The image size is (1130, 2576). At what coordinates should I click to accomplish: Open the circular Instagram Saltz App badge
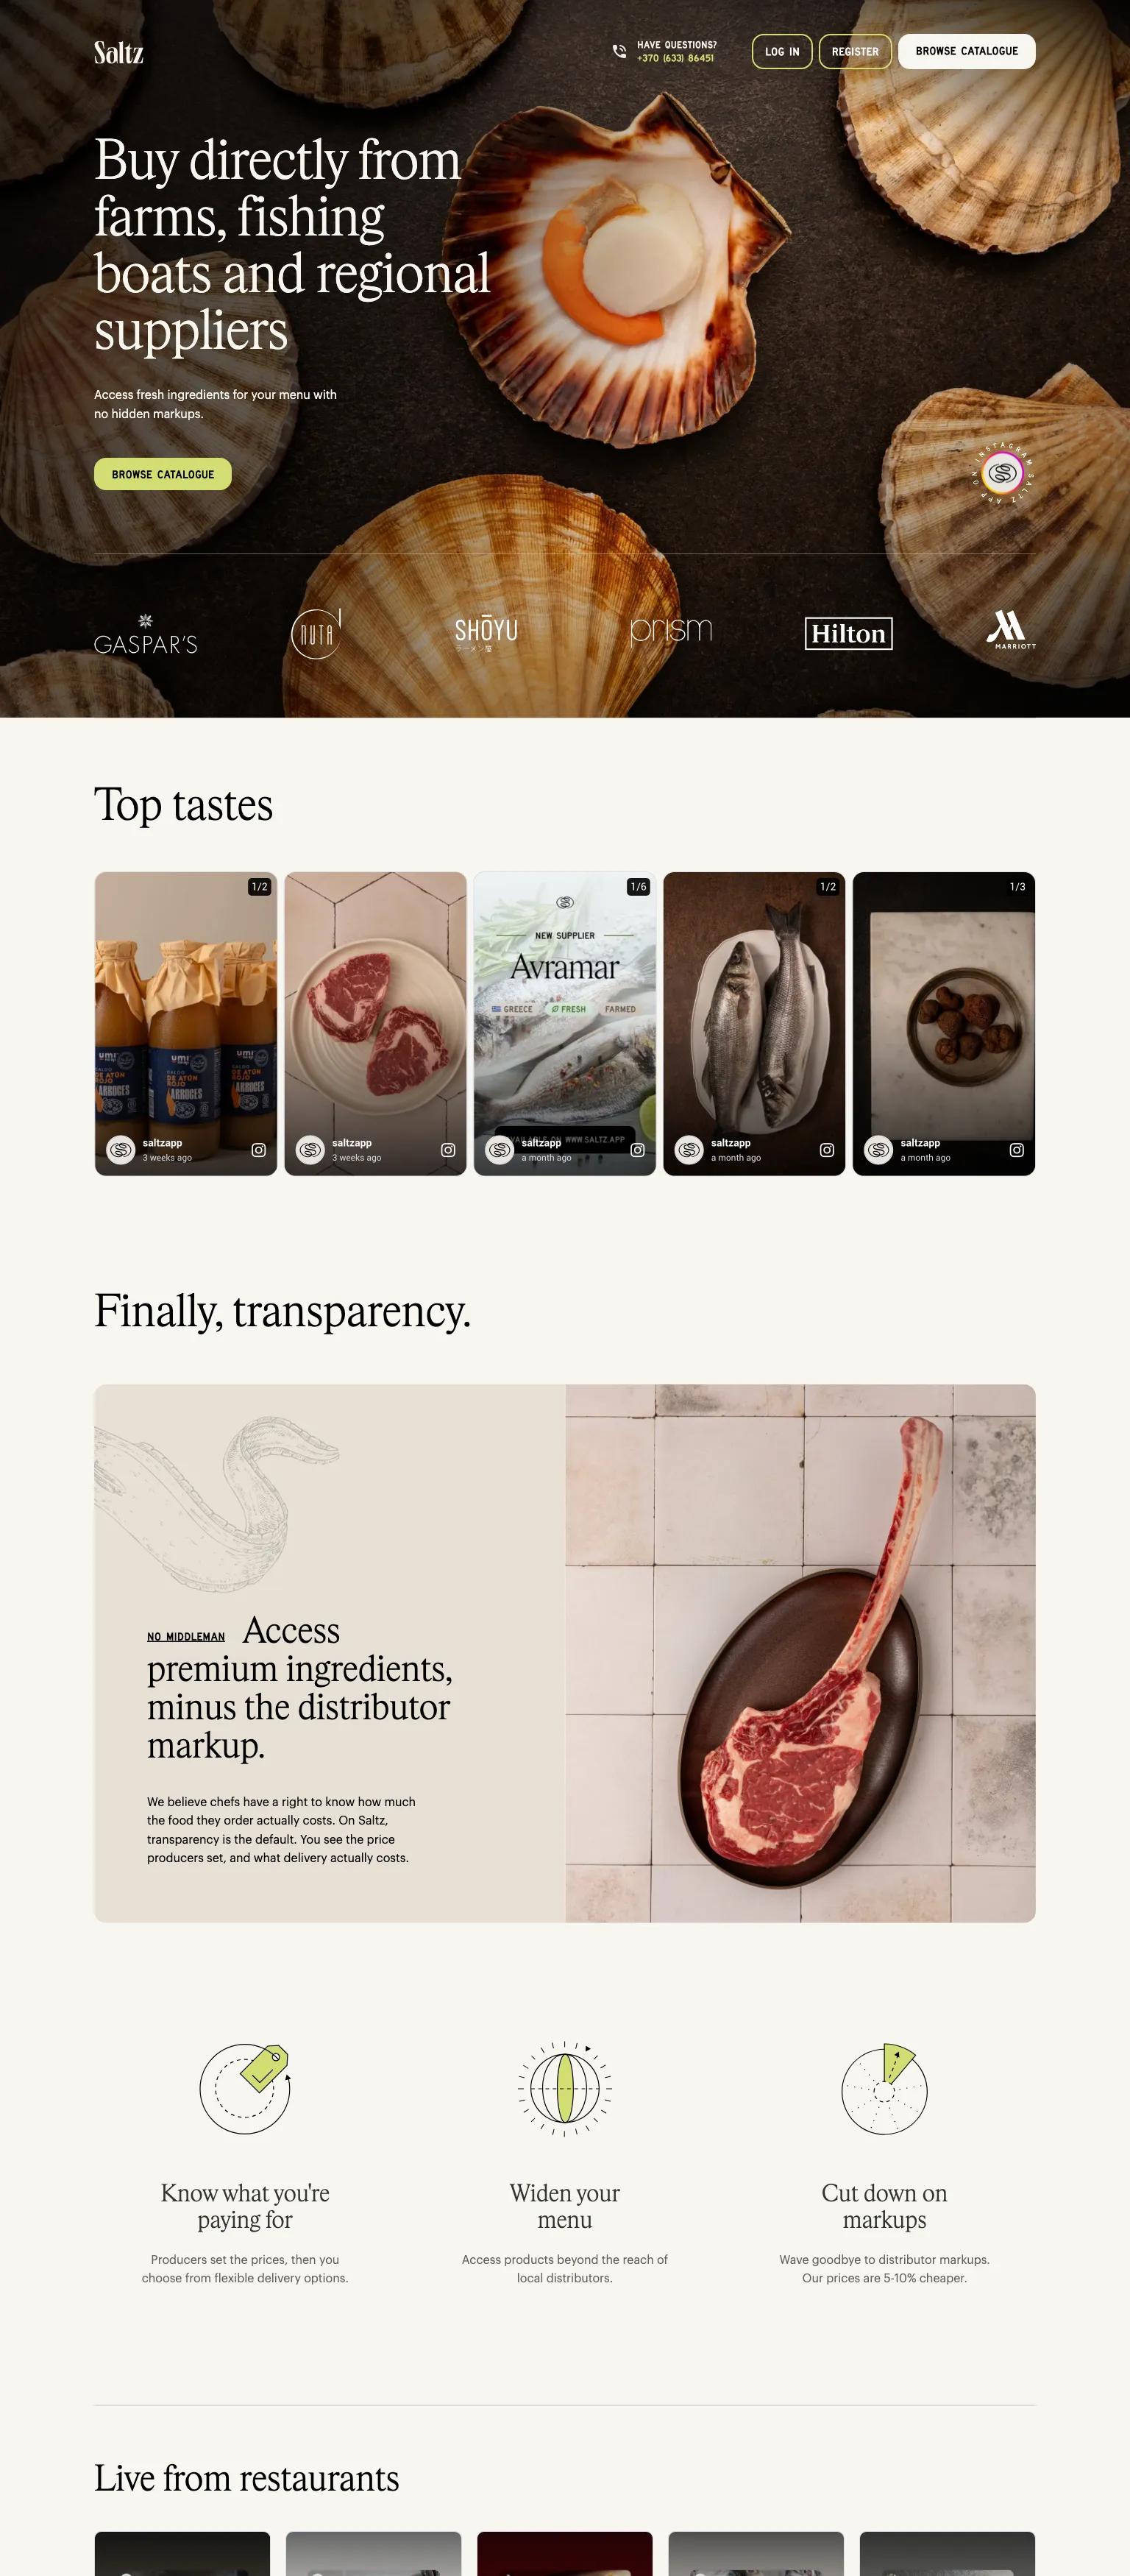point(1003,473)
